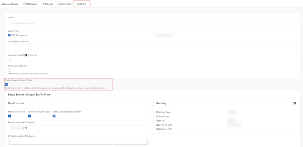
Task: Click the Group Type label
Action: [13, 31]
